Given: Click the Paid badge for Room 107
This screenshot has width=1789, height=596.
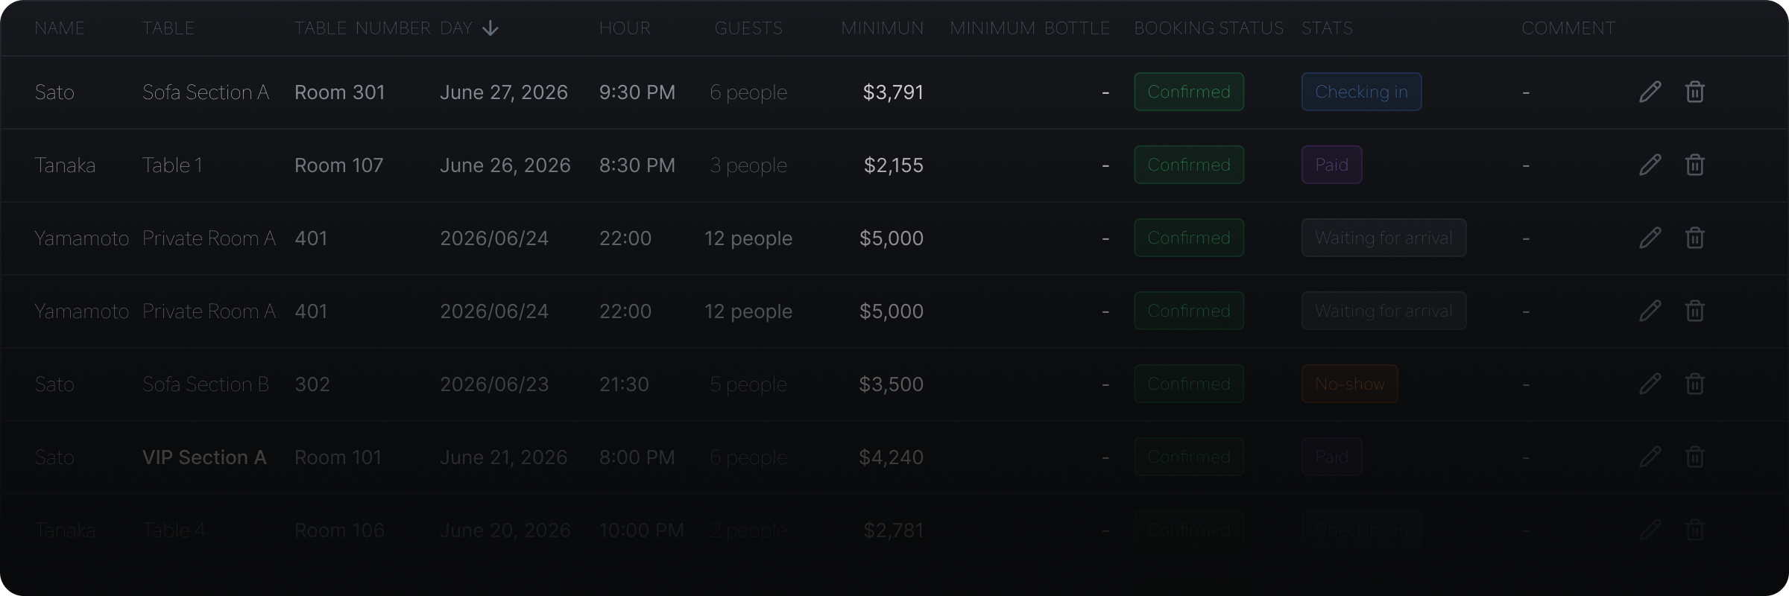Looking at the screenshot, I should (x=1331, y=165).
